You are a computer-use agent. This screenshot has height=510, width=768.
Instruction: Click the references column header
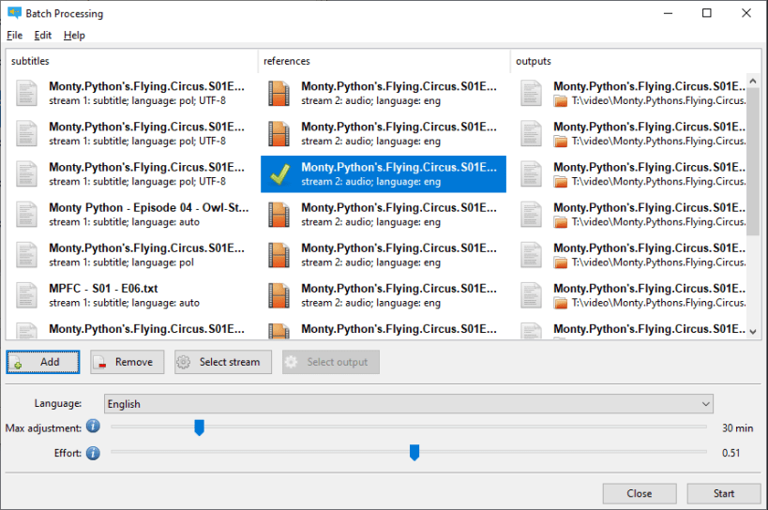click(x=384, y=61)
